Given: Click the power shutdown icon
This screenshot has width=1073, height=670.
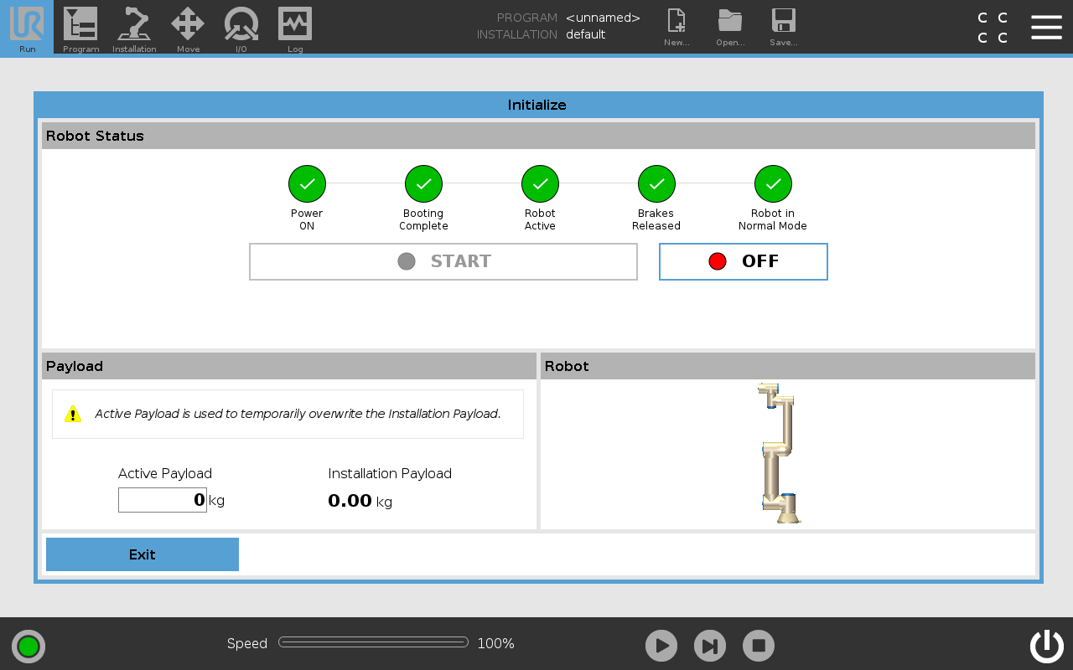Looking at the screenshot, I should click(1046, 646).
